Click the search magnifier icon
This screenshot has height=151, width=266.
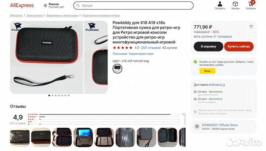click(x=78, y=6)
